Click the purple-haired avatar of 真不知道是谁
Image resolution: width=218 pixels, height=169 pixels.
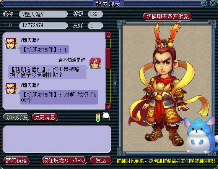pos(95,63)
